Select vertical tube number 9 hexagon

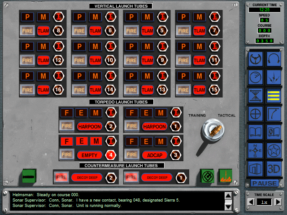pos(162,60)
